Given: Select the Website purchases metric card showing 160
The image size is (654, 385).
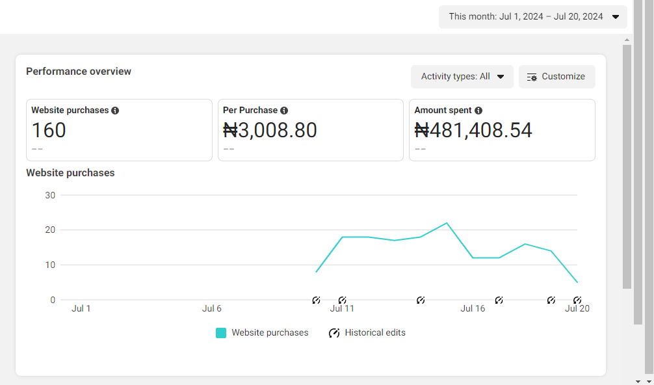Looking at the screenshot, I should (x=119, y=130).
